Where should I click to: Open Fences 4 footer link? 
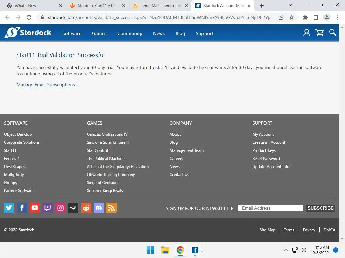pos(12,159)
